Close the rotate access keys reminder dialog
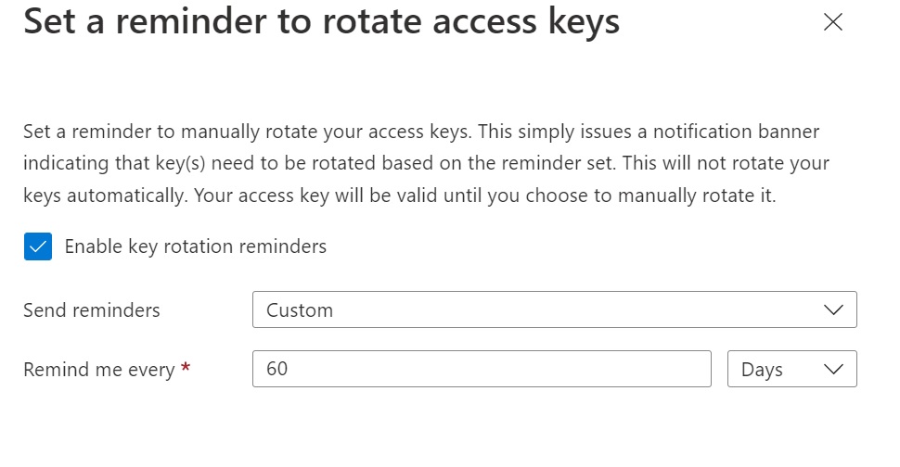 (x=832, y=23)
